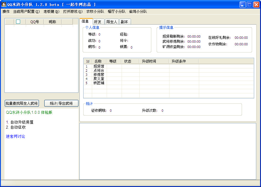Click inside the empty log output box

pyautogui.click(x=168, y=151)
